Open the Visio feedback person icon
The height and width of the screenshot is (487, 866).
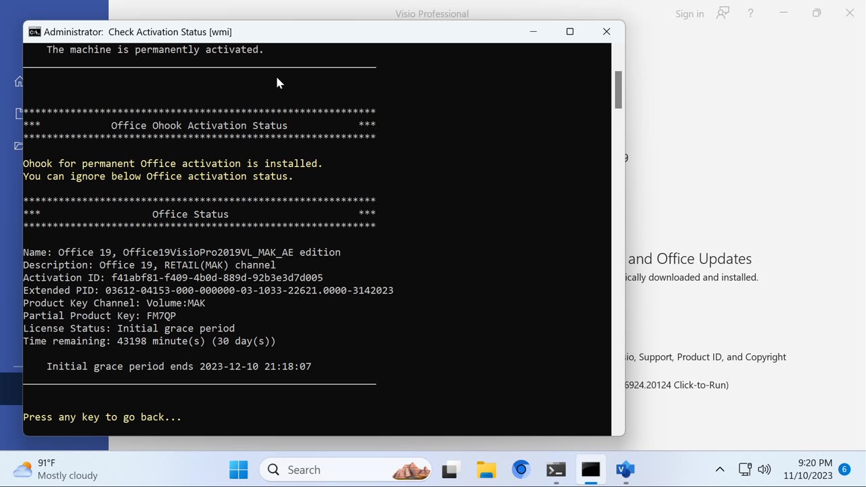point(723,14)
